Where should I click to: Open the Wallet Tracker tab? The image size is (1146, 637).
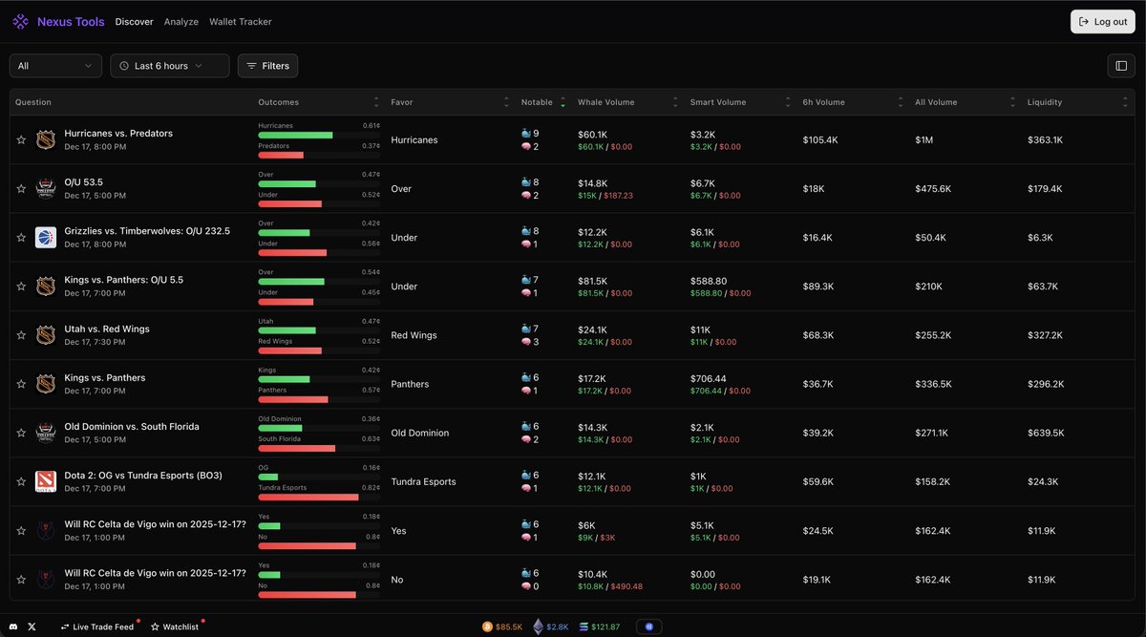click(241, 22)
